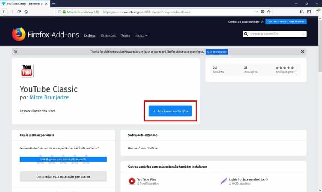Click the YouTube Classic heading text

point(49,89)
